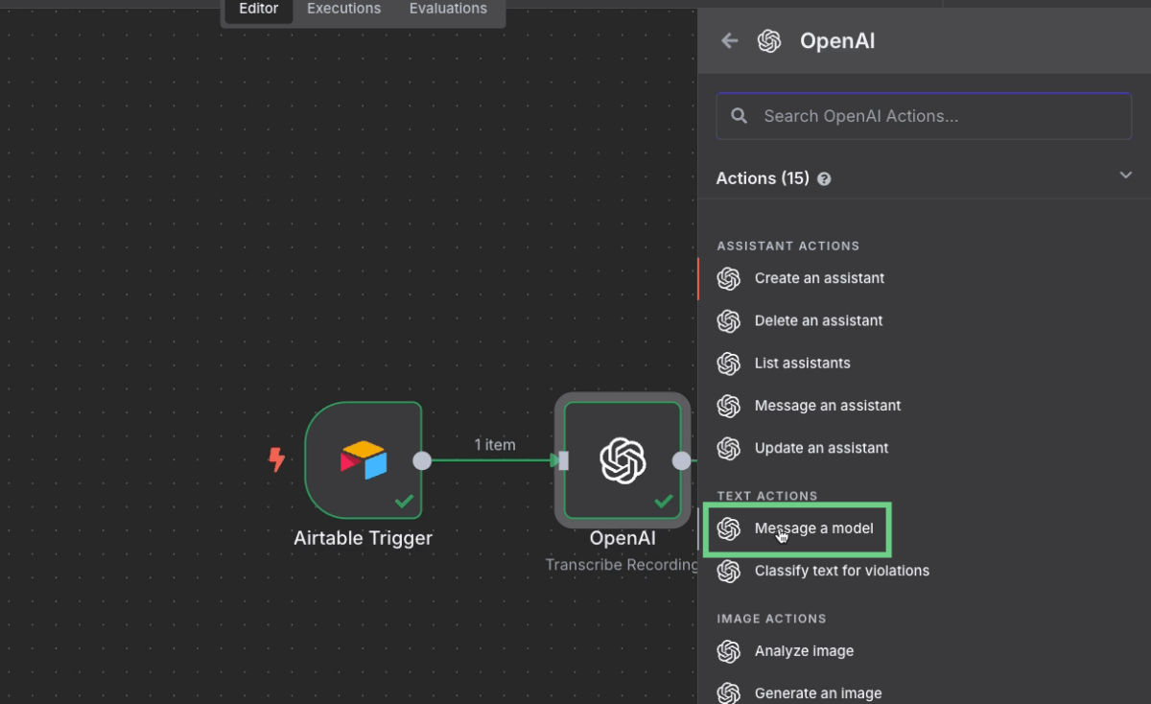1151x704 pixels.
Task: Collapse the Actions (15) section chevron
Action: [x=1126, y=176]
